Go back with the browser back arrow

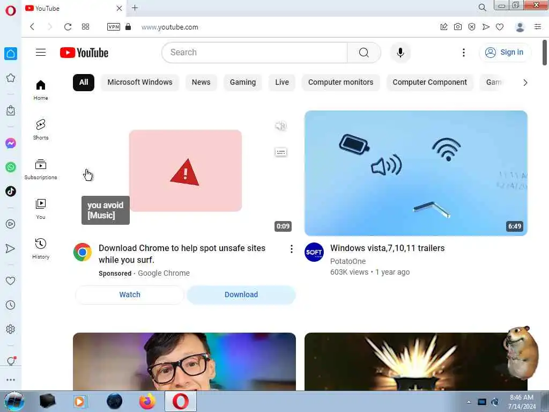pos(32,27)
